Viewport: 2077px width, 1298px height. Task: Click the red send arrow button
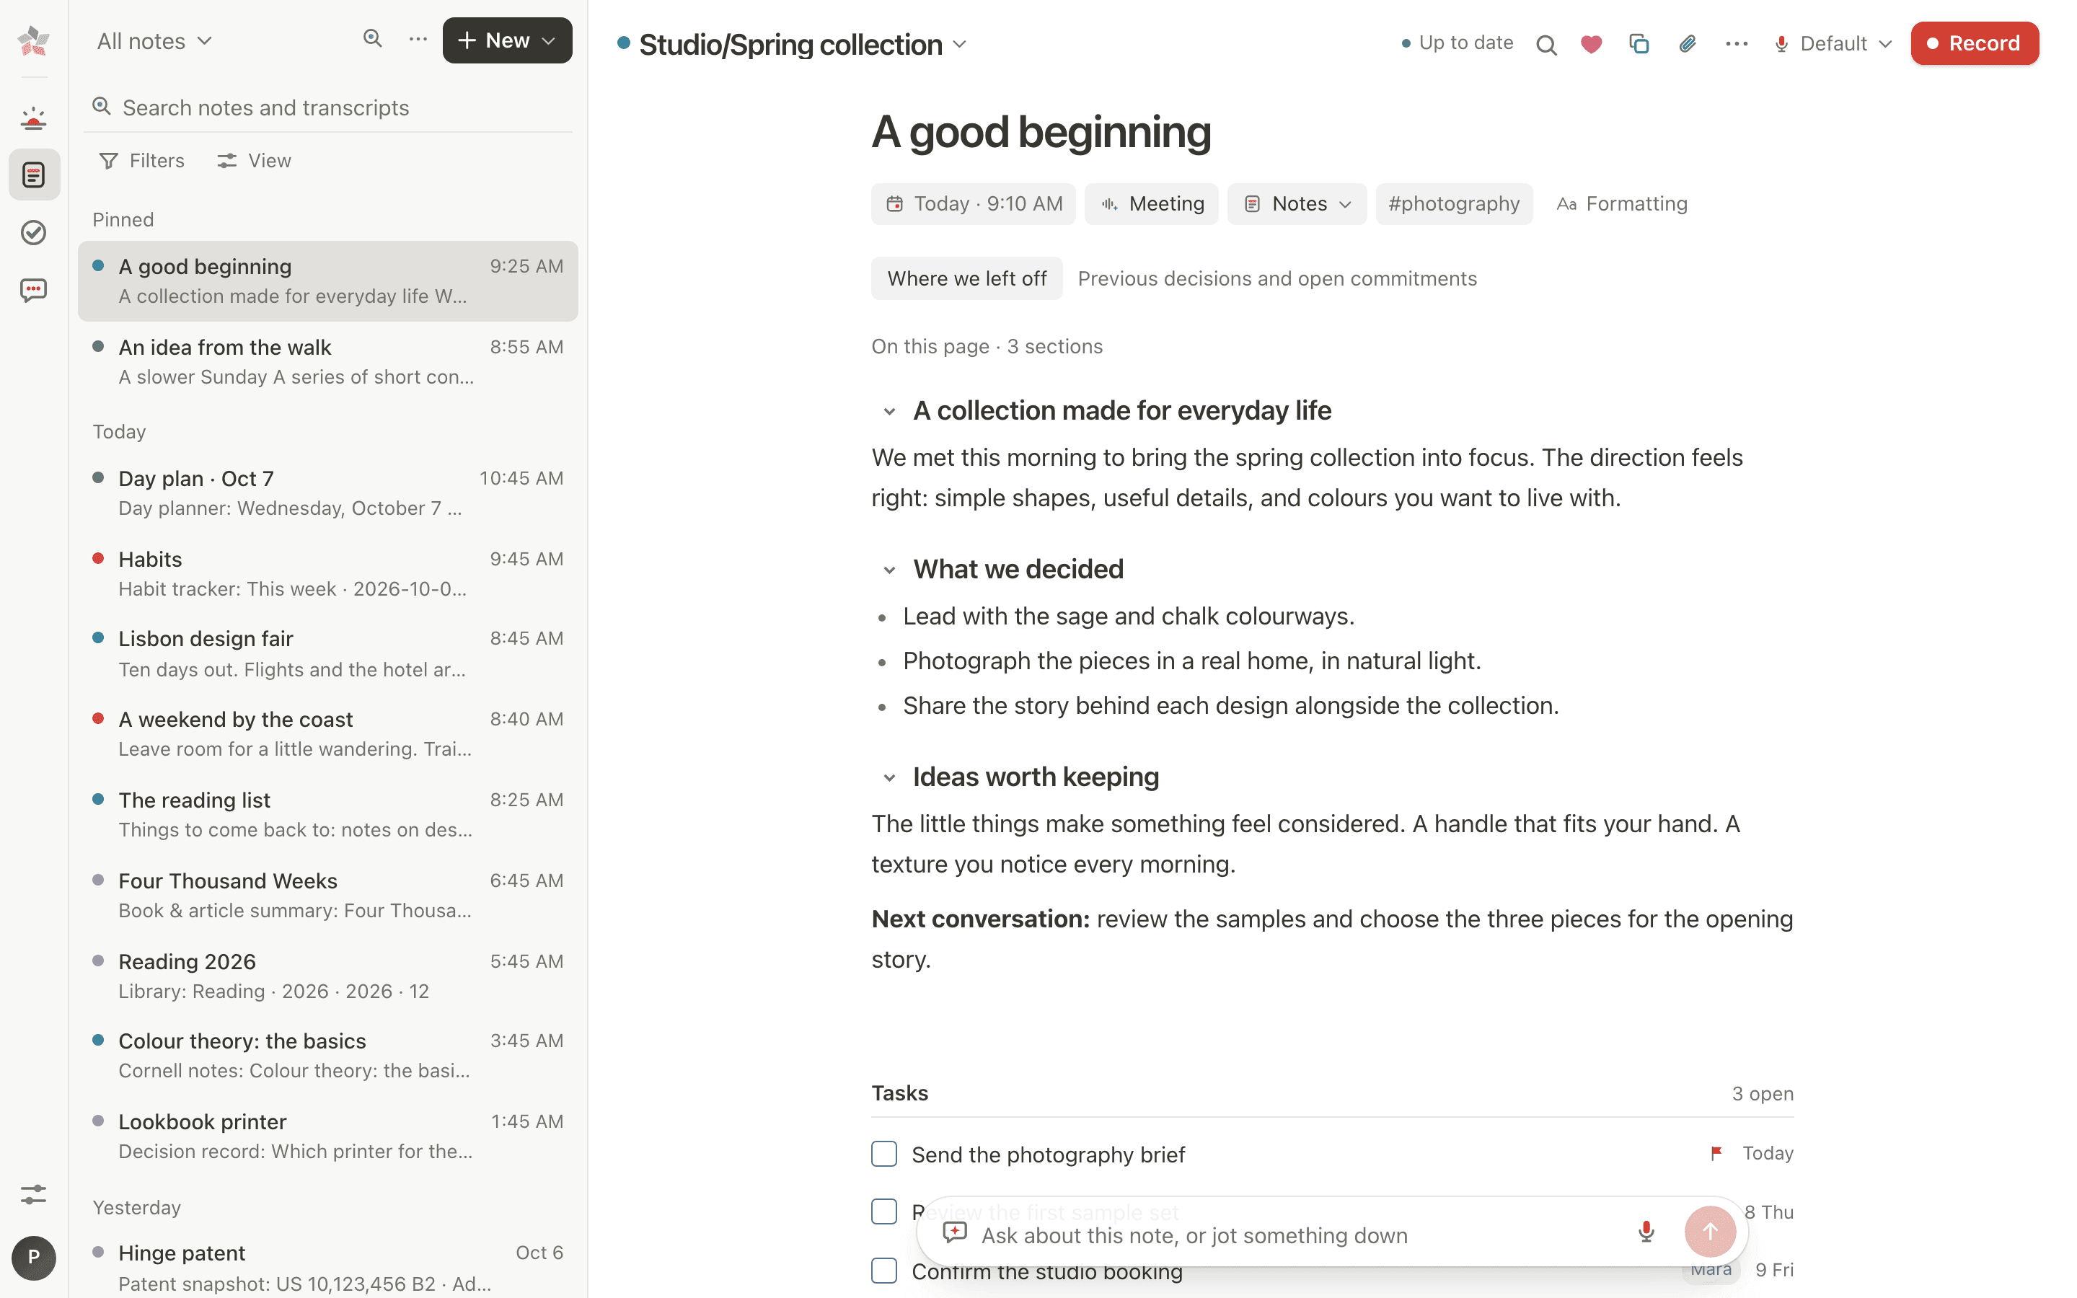(1710, 1232)
